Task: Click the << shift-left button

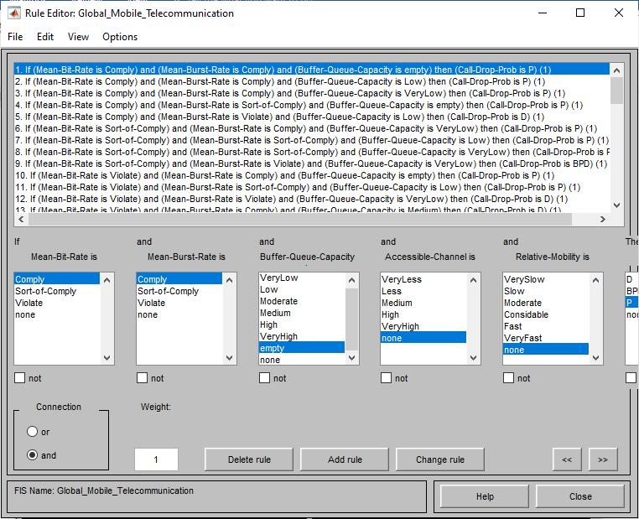Action: click(x=567, y=459)
